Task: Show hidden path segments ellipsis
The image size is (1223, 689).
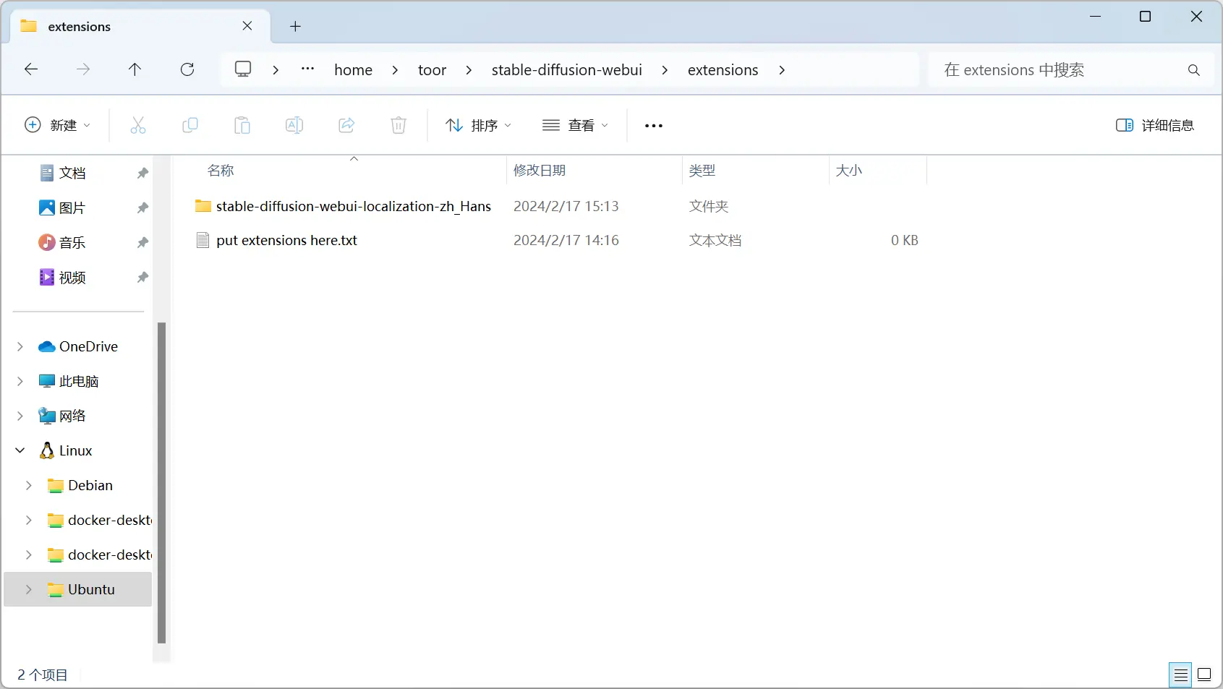Action: point(307,69)
